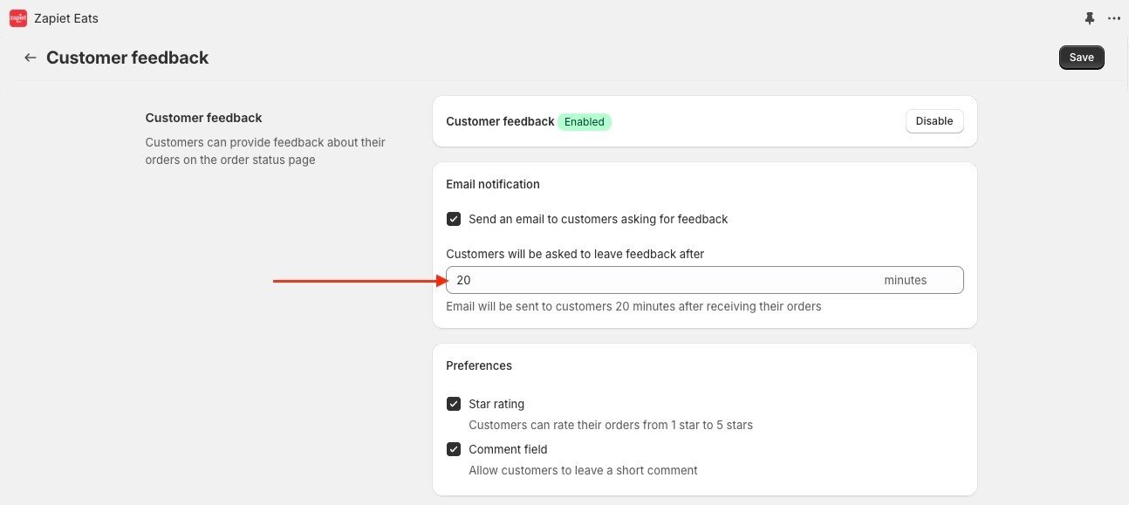Pin the Zapiet Eats app
Screen dimensions: 1129x505
(1089, 18)
